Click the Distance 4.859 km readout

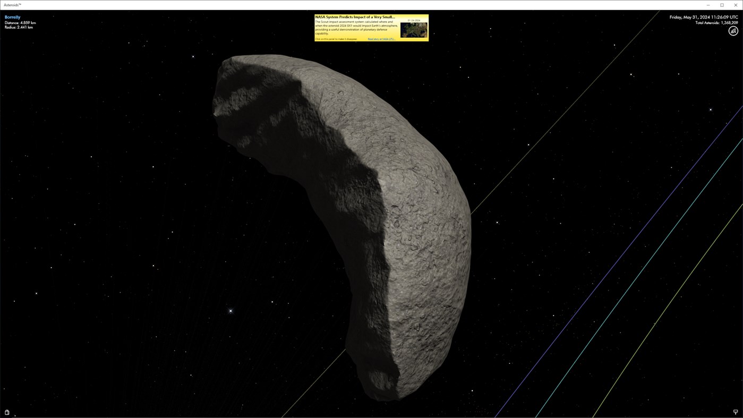click(20, 22)
